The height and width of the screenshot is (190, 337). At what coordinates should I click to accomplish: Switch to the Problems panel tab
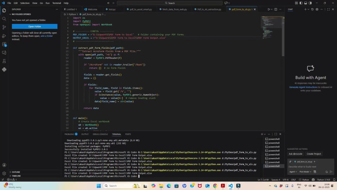pyautogui.click(x=71, y=134)
